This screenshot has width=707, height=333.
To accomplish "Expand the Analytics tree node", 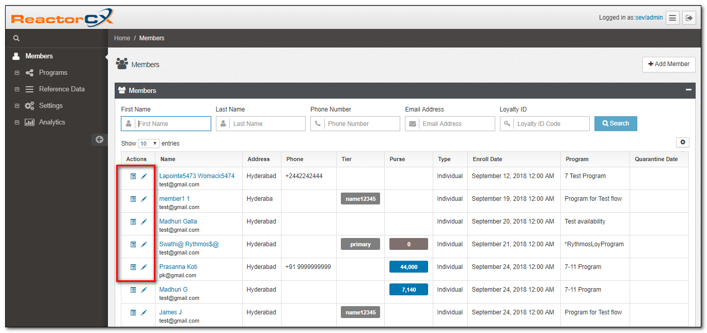I will [17, 122].
